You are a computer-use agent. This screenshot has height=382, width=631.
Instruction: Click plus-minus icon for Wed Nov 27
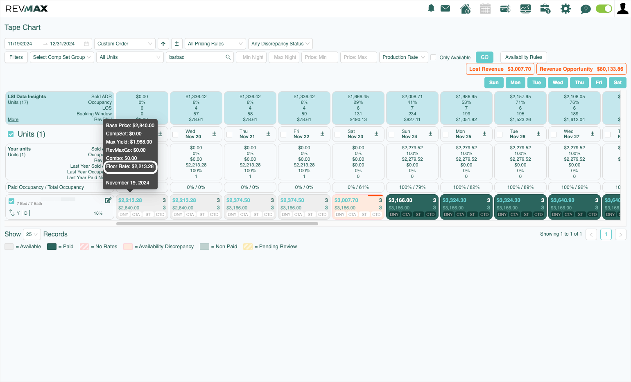click(593, 134)
